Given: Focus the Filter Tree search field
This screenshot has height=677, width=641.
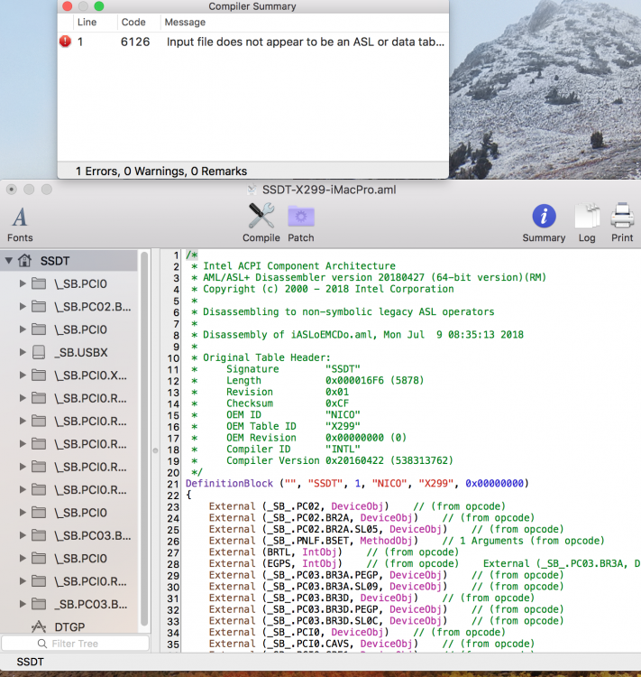Looking at the screenshot, I should tap(75, 644).
